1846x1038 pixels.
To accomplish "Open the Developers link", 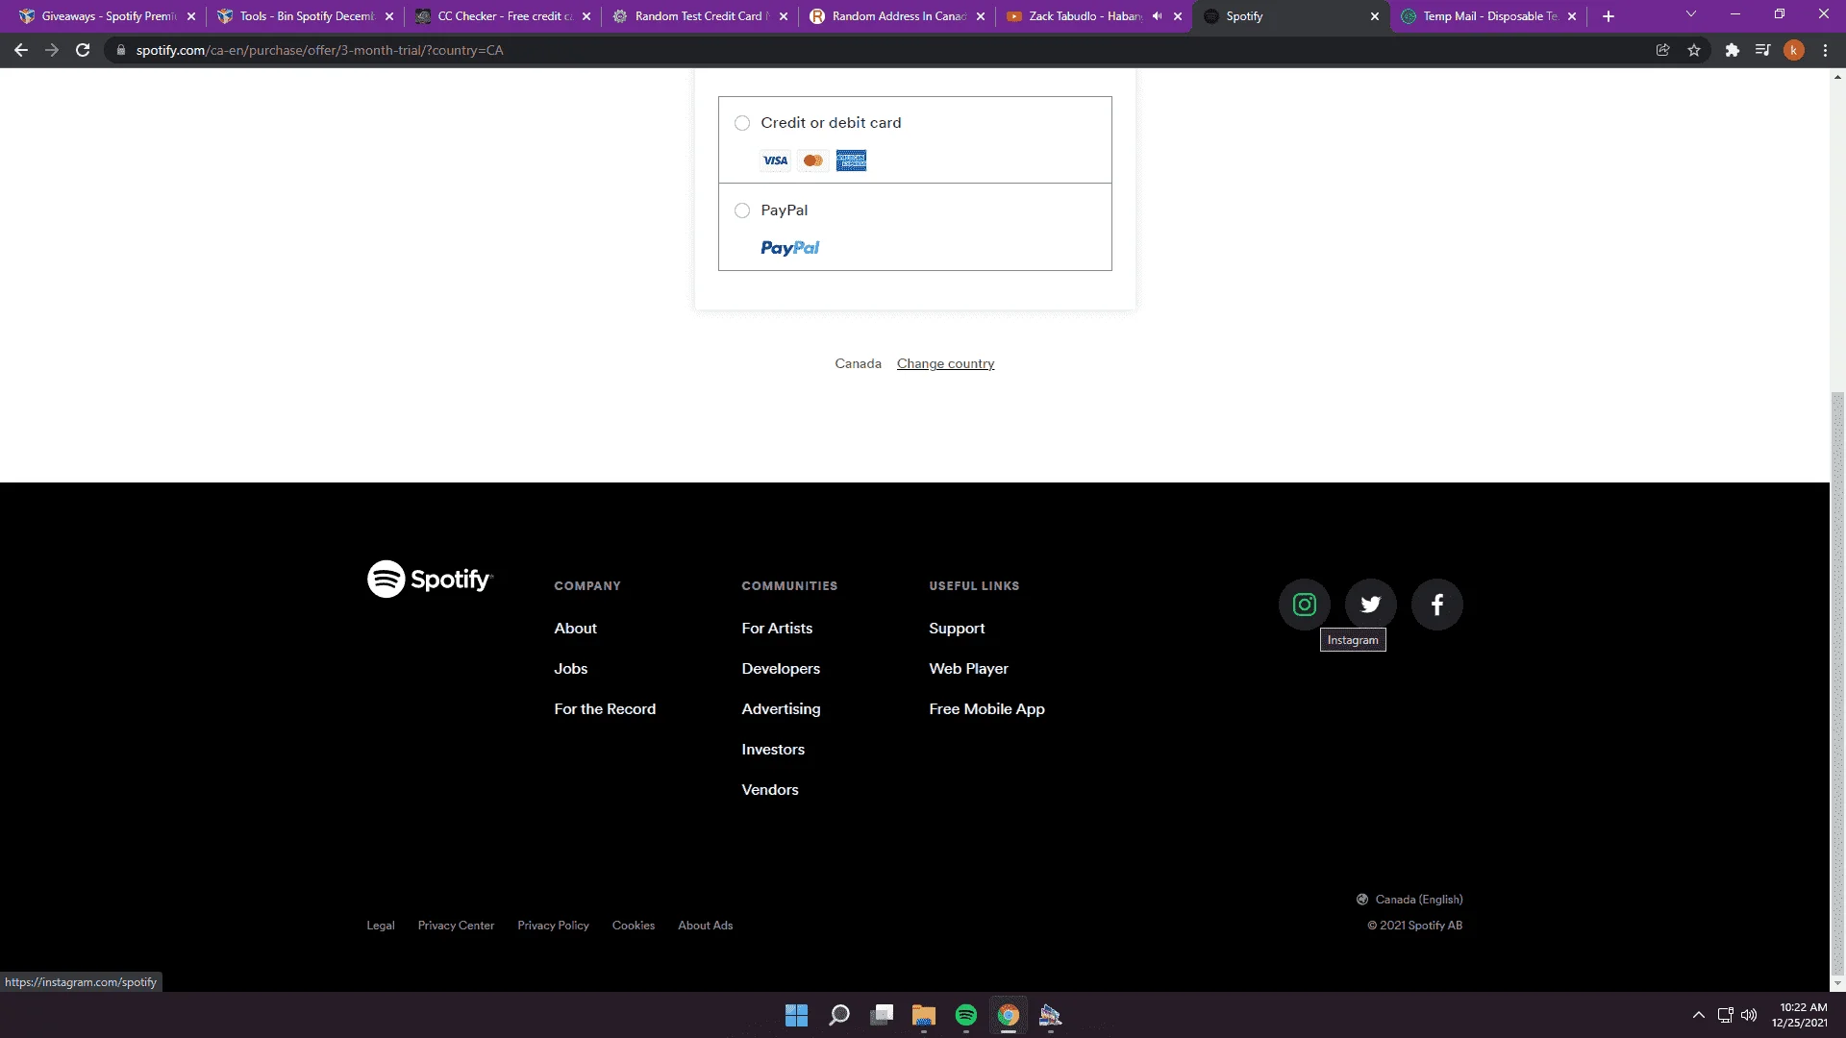I will (781, 669).
